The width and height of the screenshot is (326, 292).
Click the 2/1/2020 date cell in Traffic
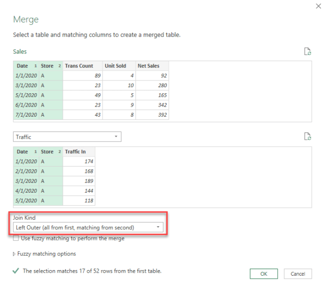click(26, 171)
